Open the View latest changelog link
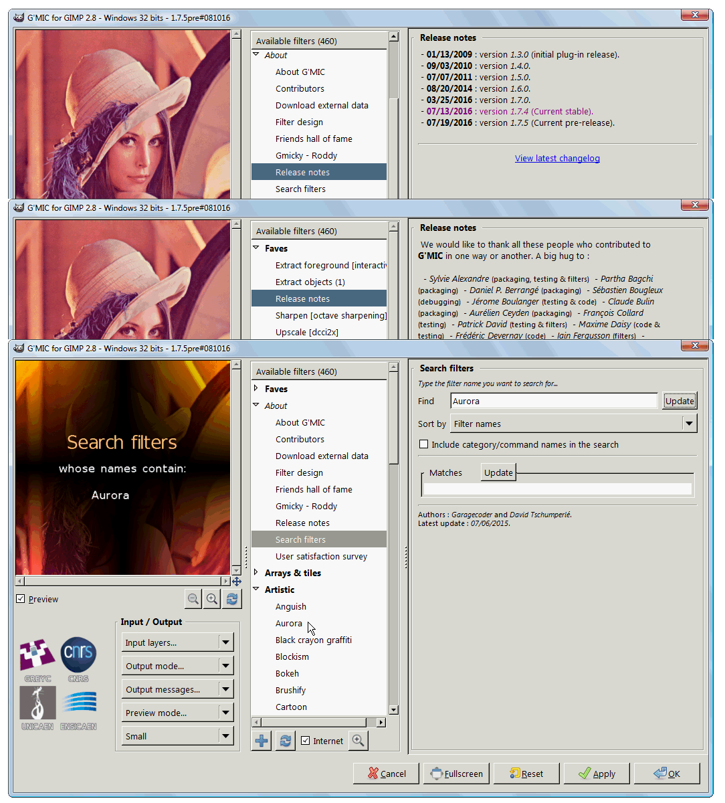 [557, 159]
